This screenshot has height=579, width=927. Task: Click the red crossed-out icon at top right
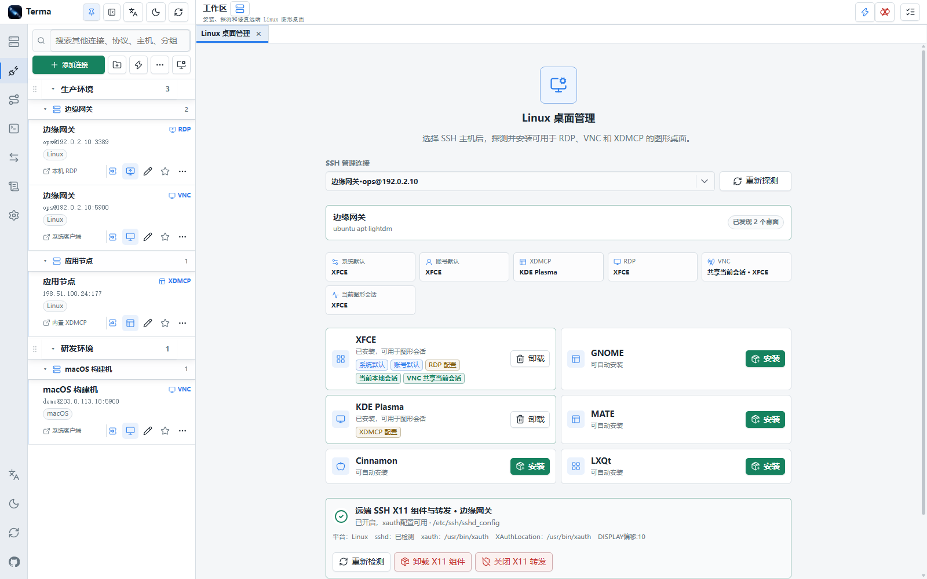[885, 12]
